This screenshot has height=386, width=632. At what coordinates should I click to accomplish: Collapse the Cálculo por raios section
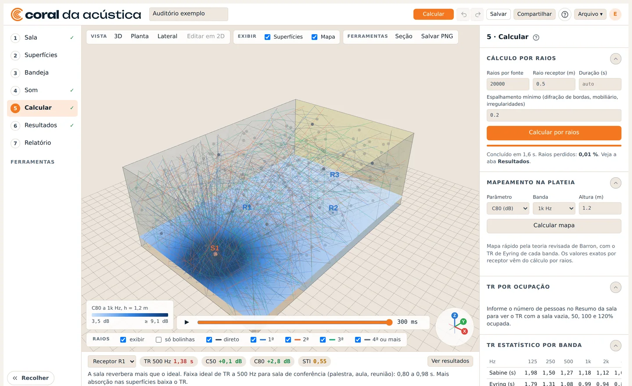pyautogui.click(x=616, y=59)
